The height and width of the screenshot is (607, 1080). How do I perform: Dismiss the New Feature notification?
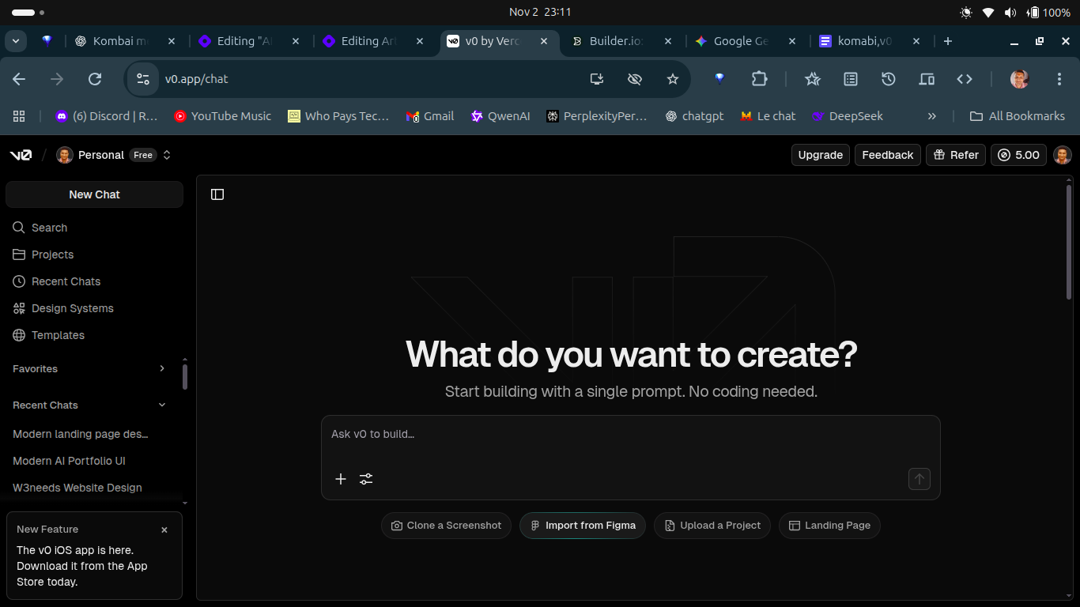click(164, 530)
